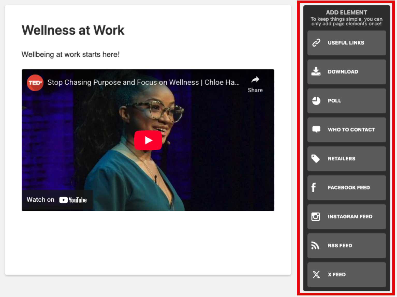Select the pie chart Poll icon

pyautogui.click(x=316, y=101)
